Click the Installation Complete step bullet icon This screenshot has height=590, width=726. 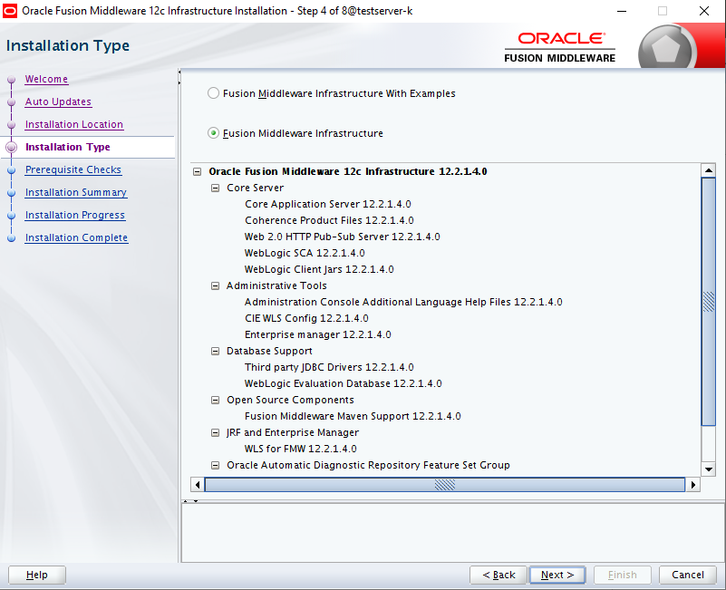coord(12,238)
